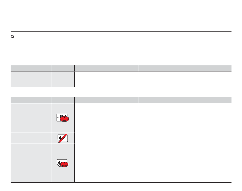Select narrow second header cell of upper table
The width and height of the screenshot is (242, 191).
[63, 68]
